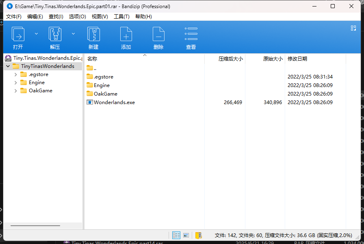The width and height of the screenshot is (364, 244).
Task: Click the 新建 (New archive) toolbar icon
Action: pos(93,35)
